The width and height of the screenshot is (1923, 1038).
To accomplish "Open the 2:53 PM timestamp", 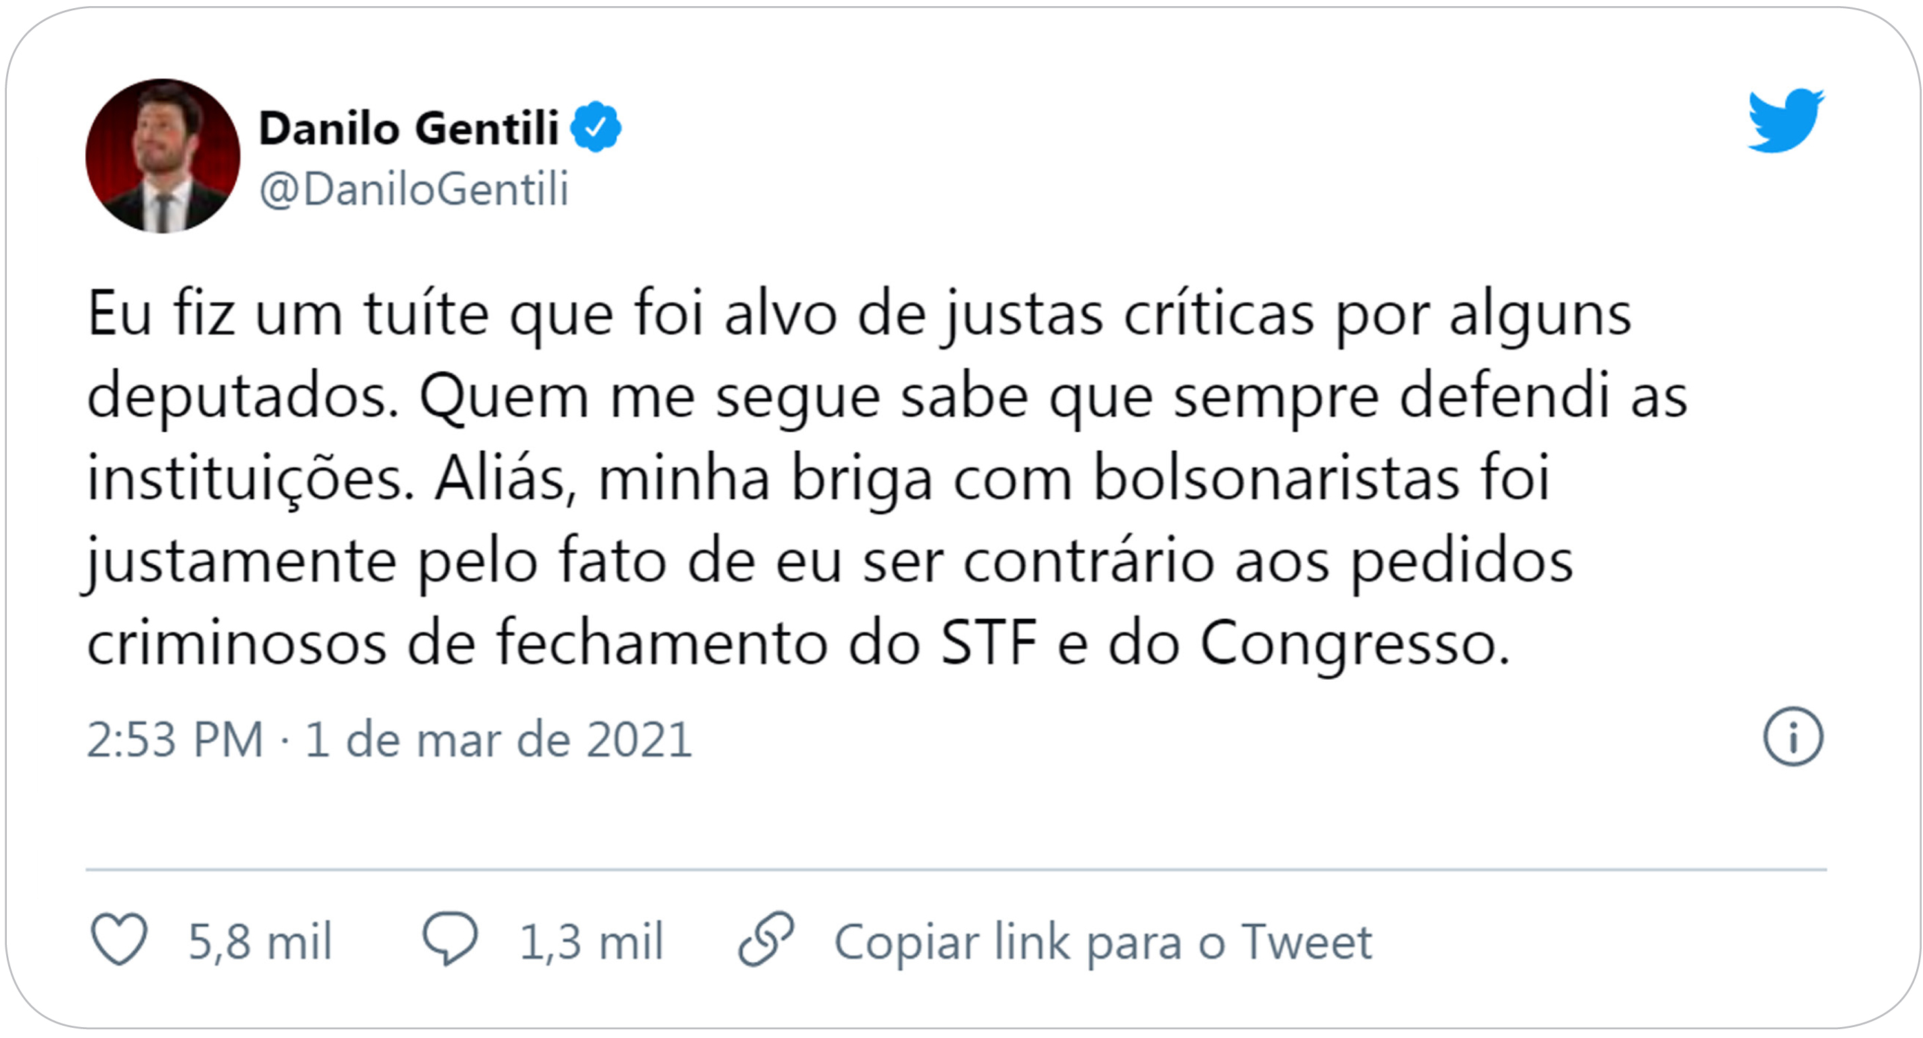I will (176, 739).
